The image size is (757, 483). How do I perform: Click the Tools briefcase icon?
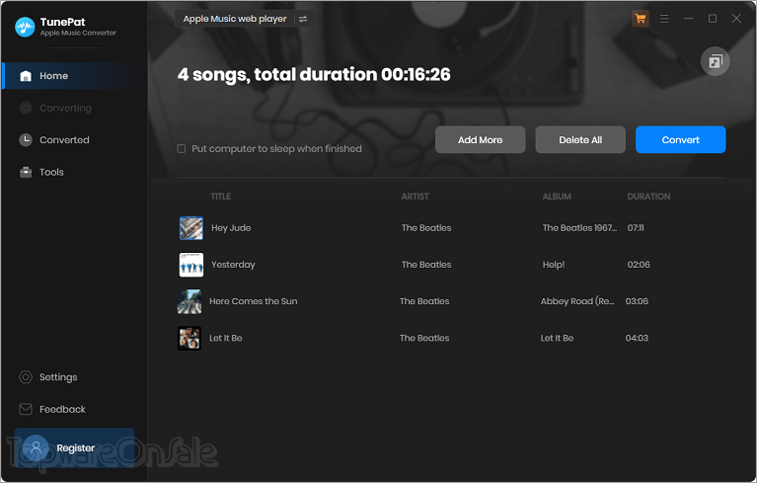click(x=26, y=172)
